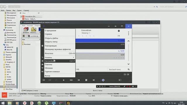Click the plugin icon beside Плагины
The width and height of the screenshot is (187, 105).
[42, 64]
